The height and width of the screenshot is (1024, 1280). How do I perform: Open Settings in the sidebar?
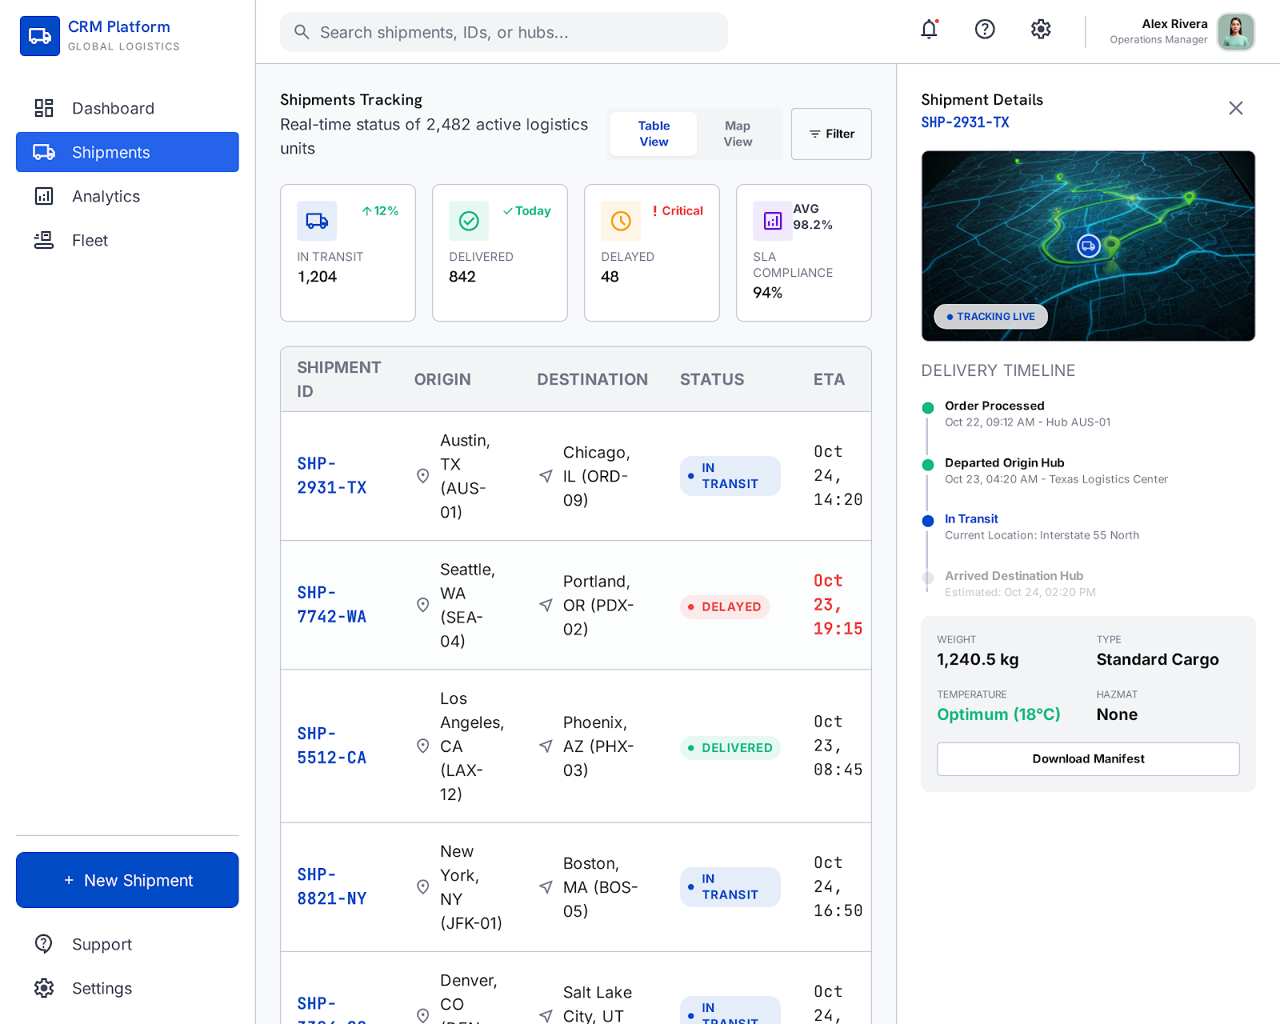(127, 988)
